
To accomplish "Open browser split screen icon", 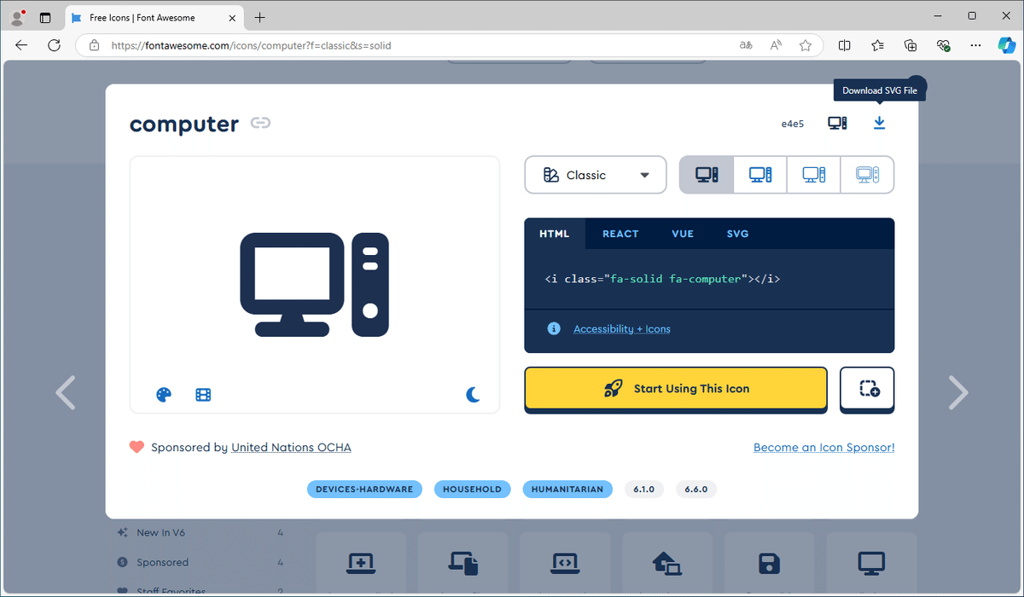I will (844, 45).
